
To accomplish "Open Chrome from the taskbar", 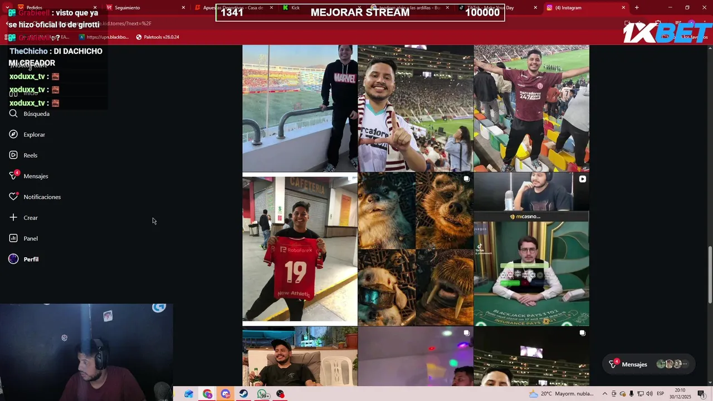I will point(207,394).
